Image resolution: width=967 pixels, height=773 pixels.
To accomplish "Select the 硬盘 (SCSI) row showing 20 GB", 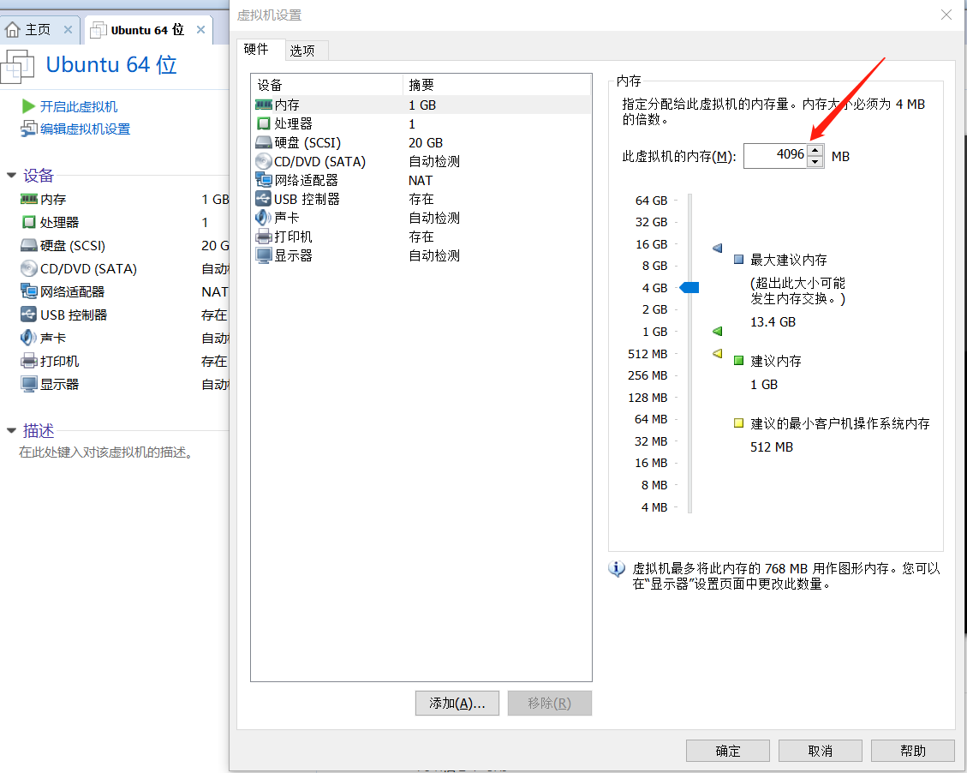I will point(421,142).
